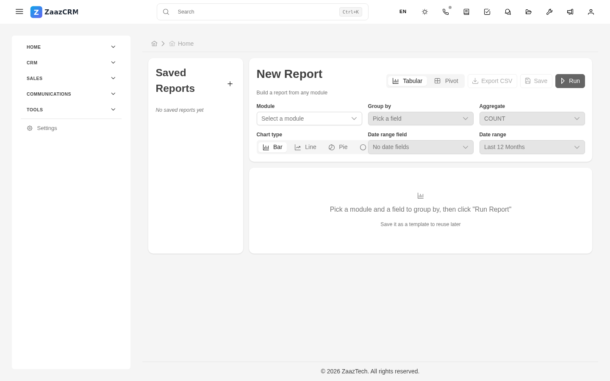Expand the HOME sidebar section

pos(71,47)
